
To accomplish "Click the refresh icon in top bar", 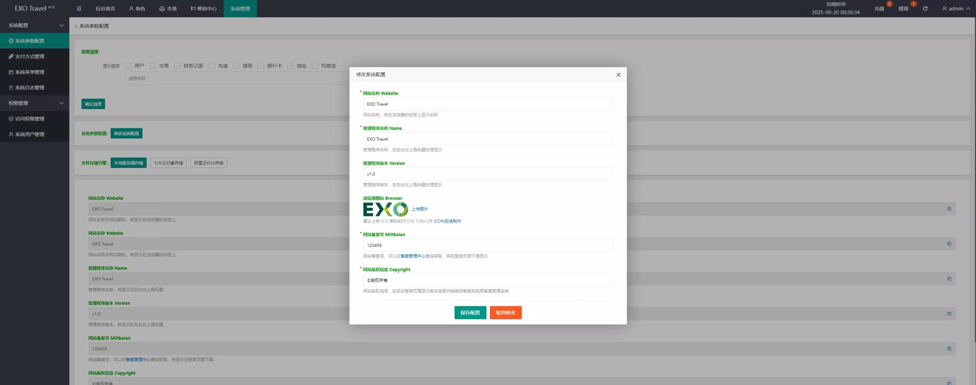I will click(x=925, y=8).
